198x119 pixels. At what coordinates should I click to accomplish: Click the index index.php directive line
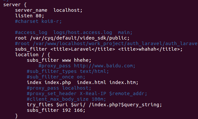[x=83, y=82]
